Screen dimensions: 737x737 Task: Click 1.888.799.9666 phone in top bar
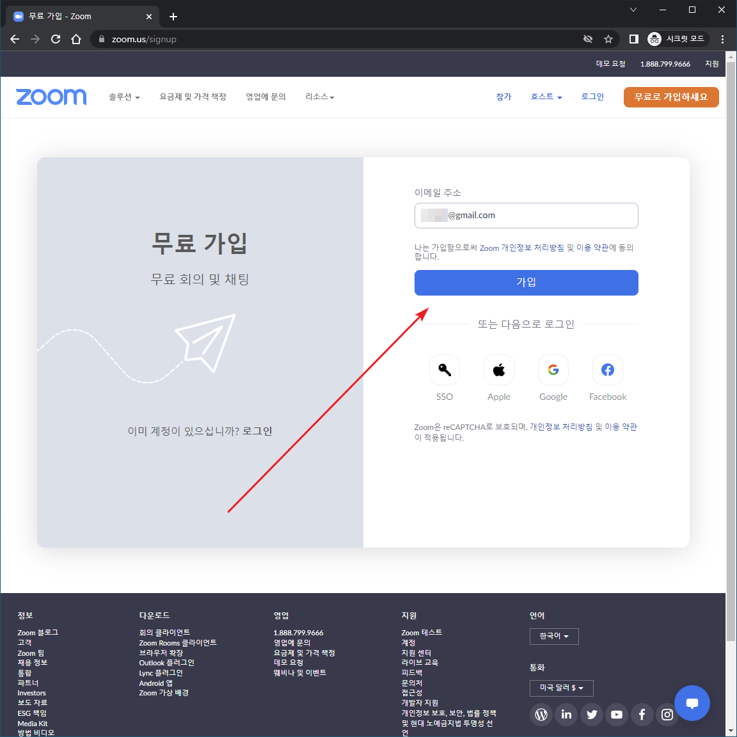coord(665,64)
